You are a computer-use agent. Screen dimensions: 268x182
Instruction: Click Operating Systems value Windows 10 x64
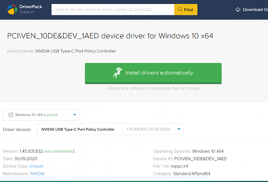coord(208,151)
